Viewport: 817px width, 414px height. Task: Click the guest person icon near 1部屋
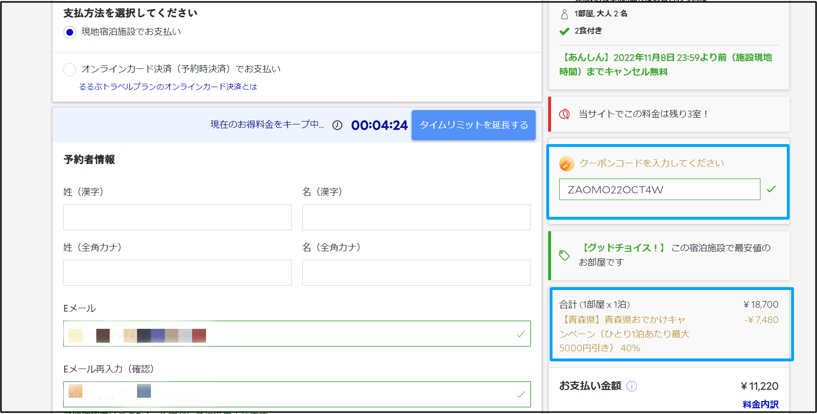click(x=564, y=14)
